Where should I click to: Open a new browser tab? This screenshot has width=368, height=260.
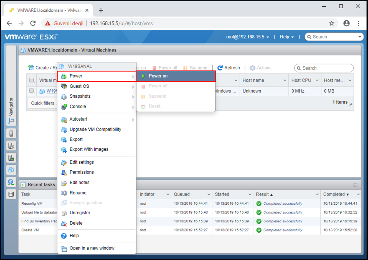click(101, 11)
